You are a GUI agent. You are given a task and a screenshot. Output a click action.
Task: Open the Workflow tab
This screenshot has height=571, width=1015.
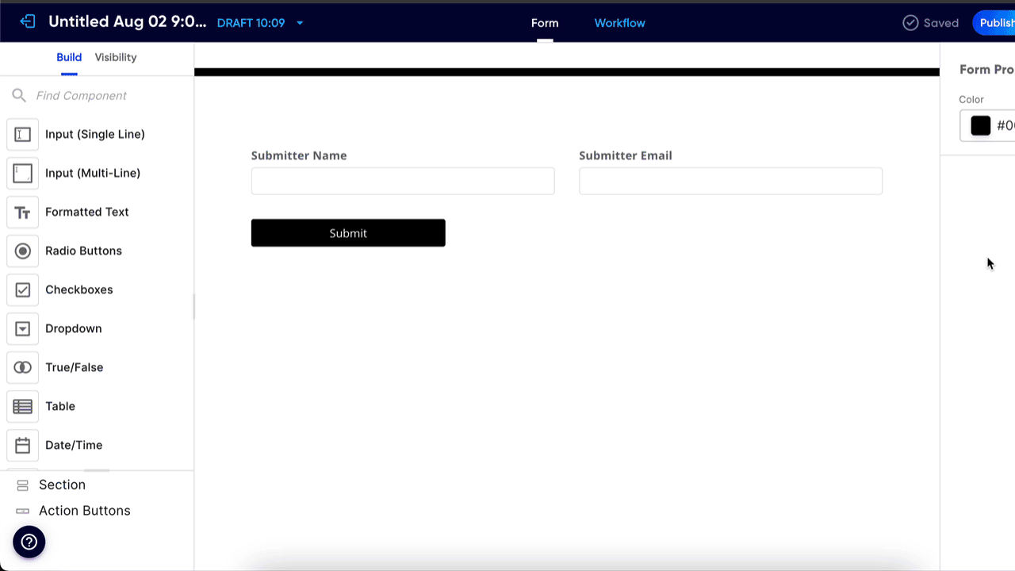620,23
